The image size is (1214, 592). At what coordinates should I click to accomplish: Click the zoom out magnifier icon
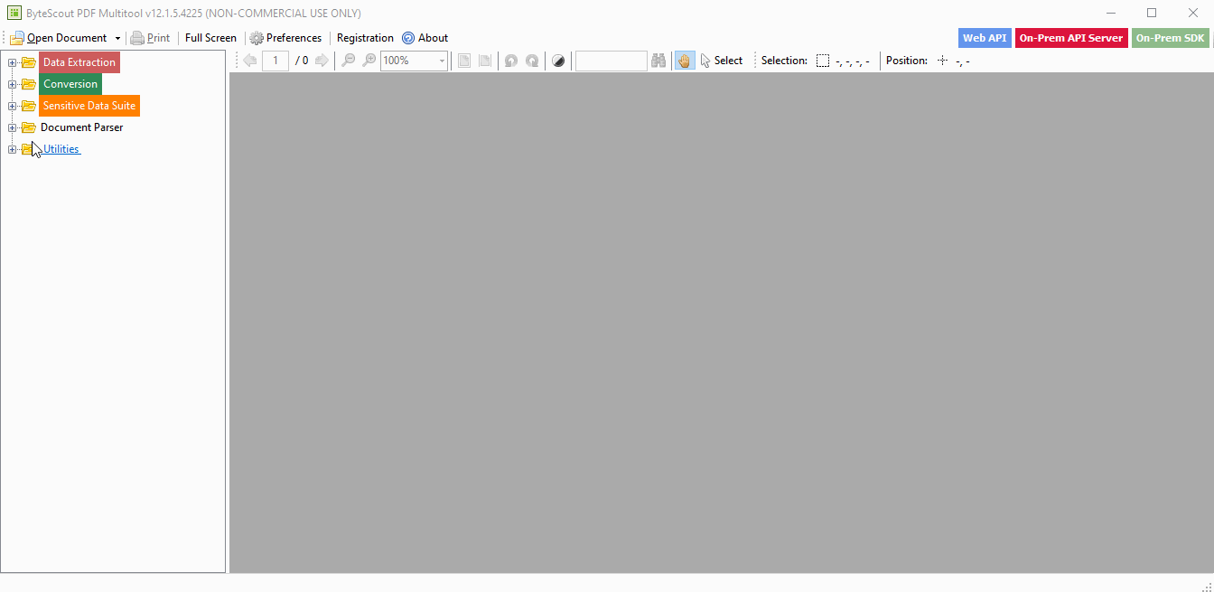pos(348,61)
